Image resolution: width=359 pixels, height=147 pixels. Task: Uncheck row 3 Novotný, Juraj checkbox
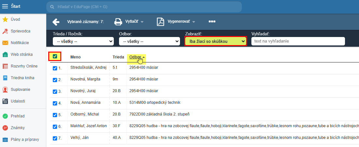coord(55,92)
